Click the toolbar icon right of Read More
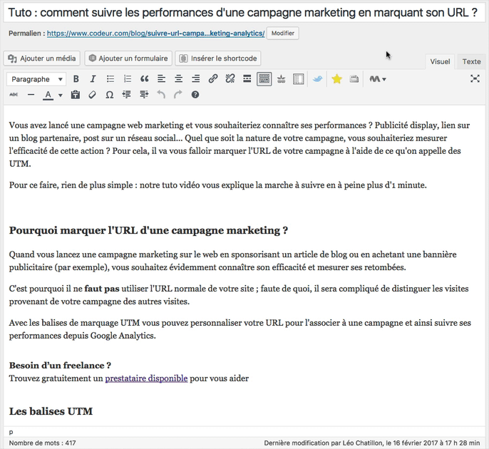The width and height of the screenshot is (489, 449). (264, 79)
